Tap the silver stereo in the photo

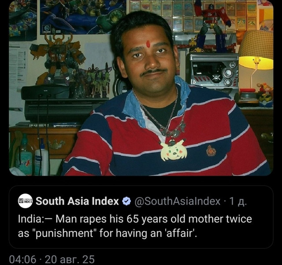[x=214, y=72]
